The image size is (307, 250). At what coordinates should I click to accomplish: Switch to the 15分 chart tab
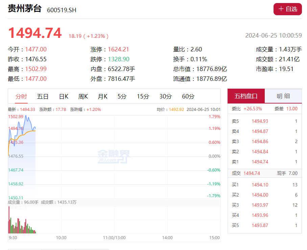point(143,96)
